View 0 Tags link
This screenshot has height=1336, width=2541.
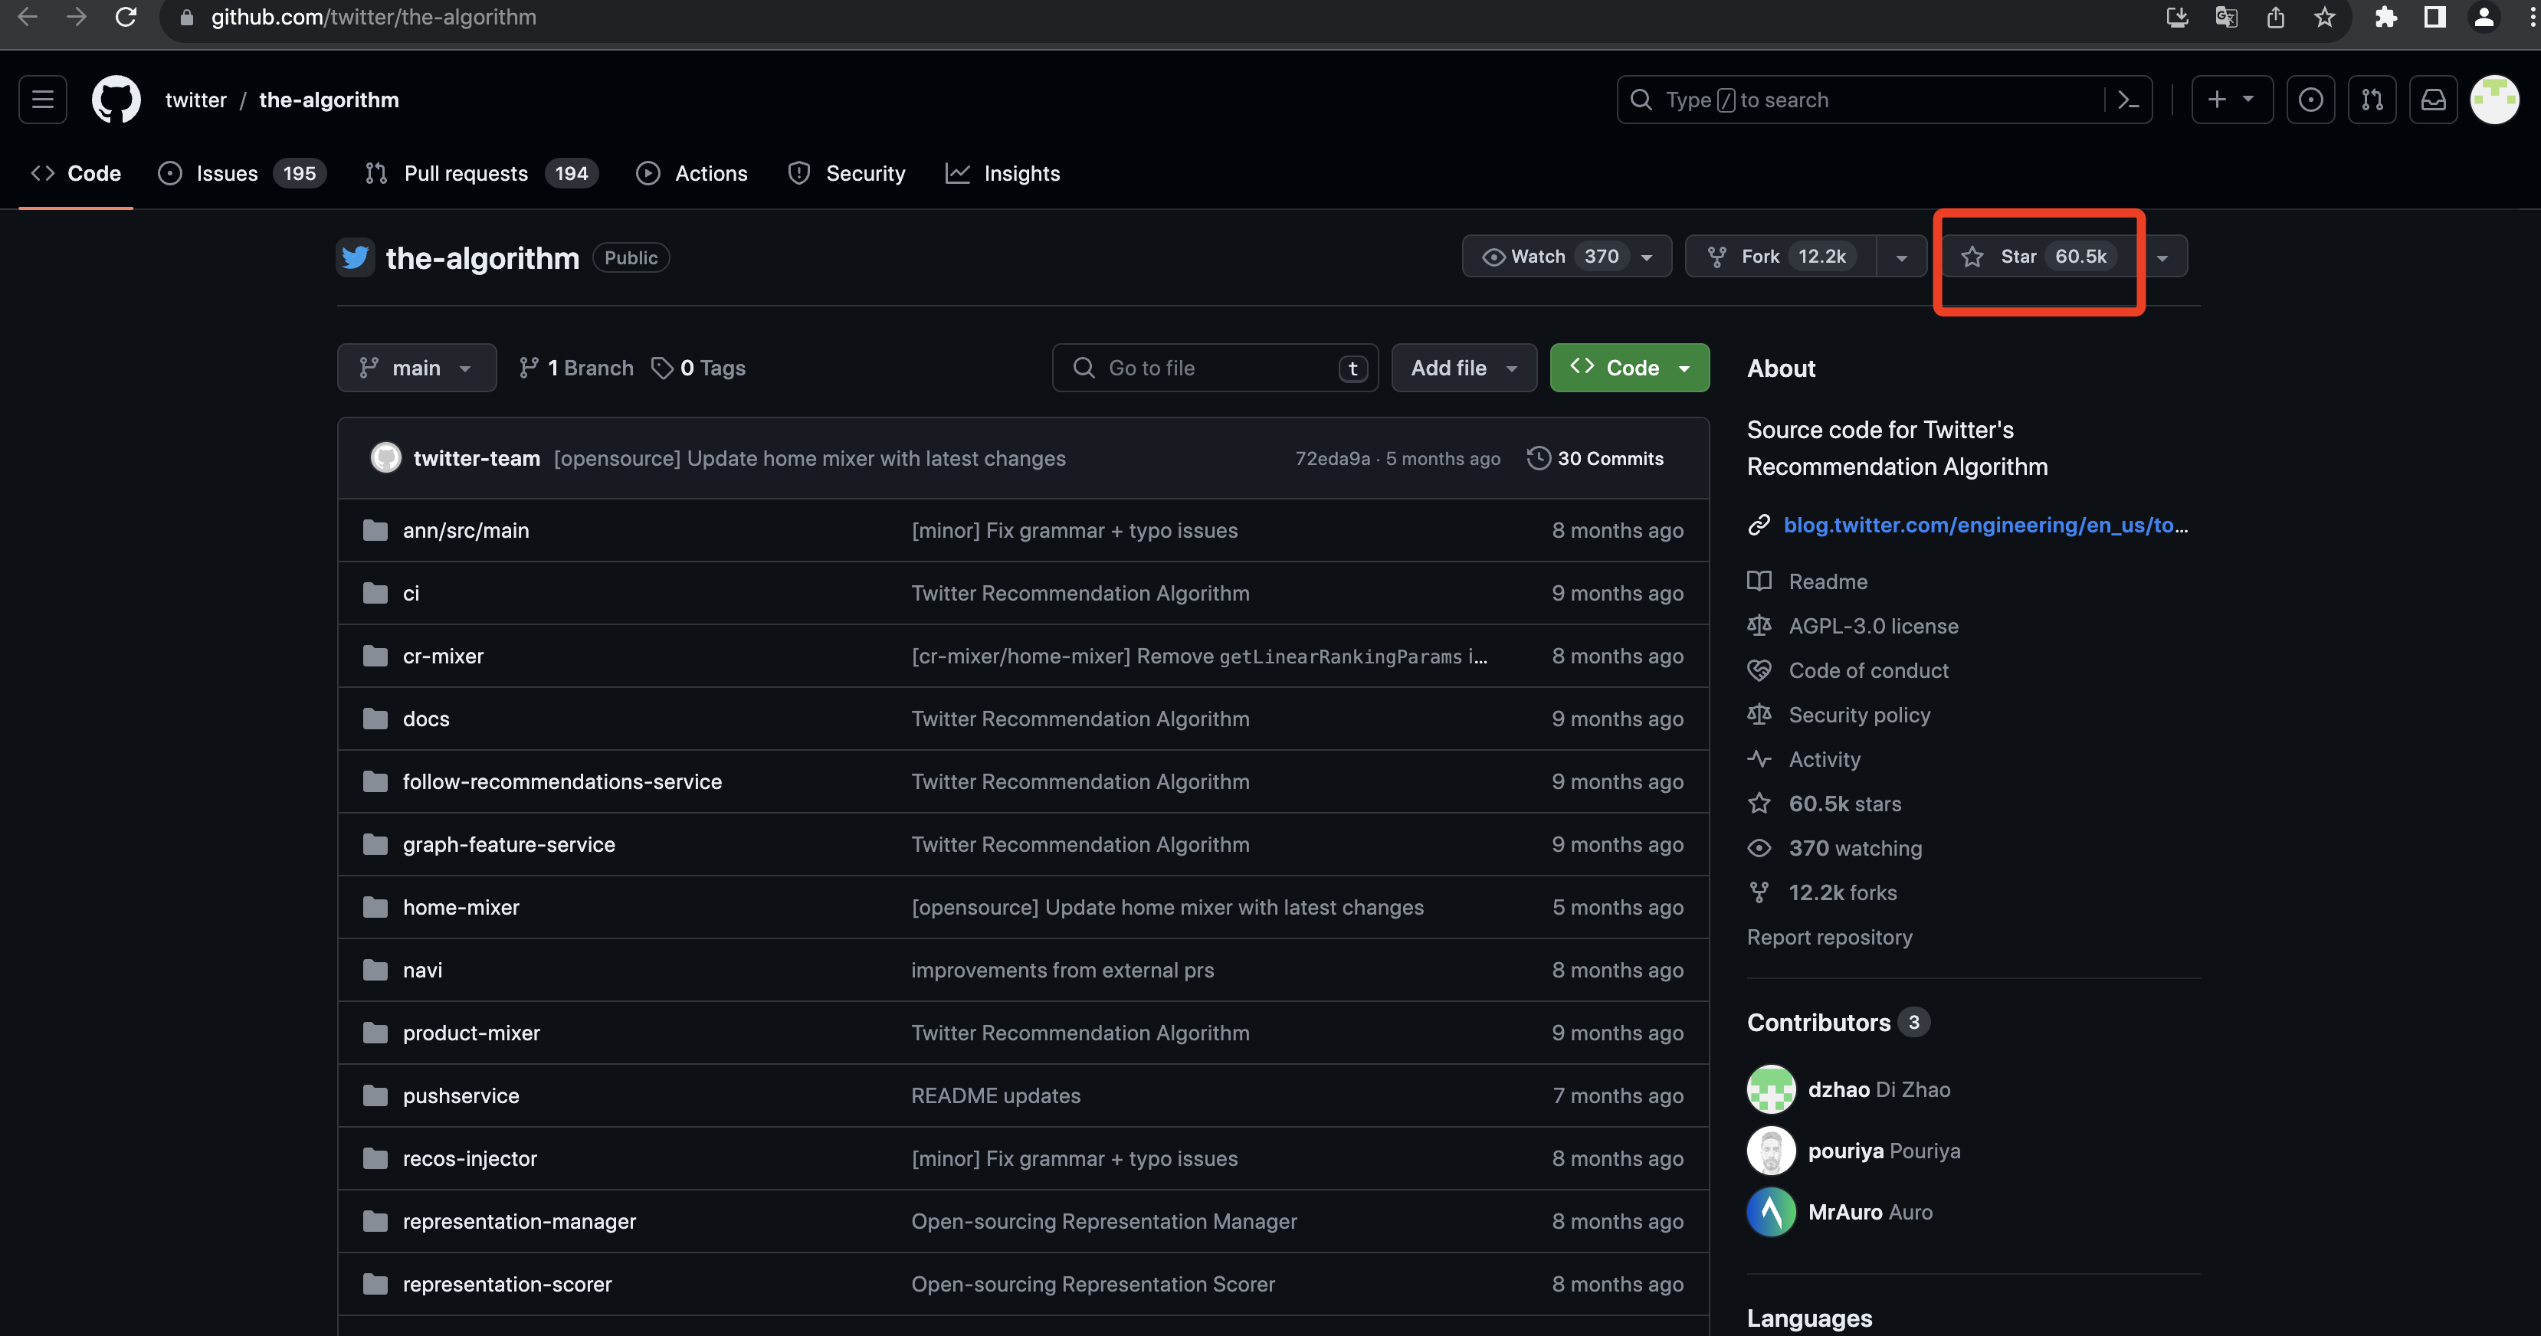click(698, 368)
